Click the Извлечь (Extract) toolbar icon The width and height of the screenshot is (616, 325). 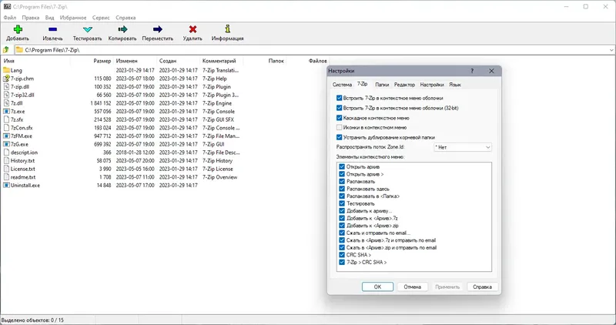(x=52, y=29)
